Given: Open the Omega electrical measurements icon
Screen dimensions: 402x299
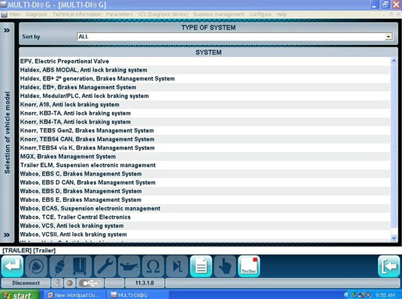Looking at the screenshot, I should [153, 265].
